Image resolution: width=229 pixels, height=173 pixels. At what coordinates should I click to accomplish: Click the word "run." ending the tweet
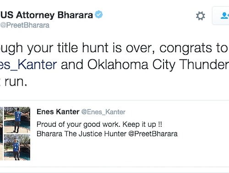(x=16, y=82)
